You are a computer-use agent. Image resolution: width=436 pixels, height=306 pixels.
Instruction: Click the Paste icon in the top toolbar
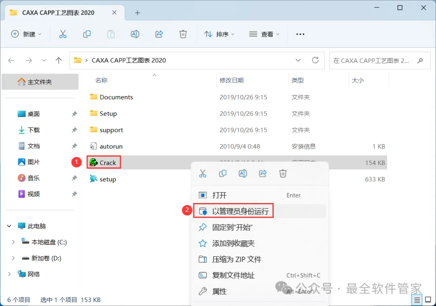pos(111,34)
